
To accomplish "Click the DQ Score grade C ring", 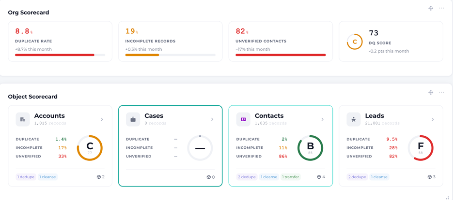I will (x=355, y=42).
